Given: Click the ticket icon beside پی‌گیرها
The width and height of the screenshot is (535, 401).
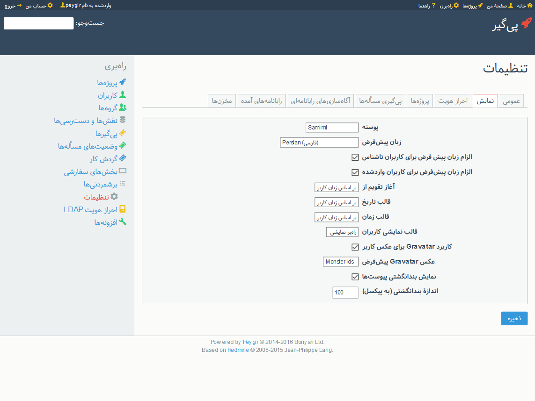Looking at the screenshot, I should (123, 133).
